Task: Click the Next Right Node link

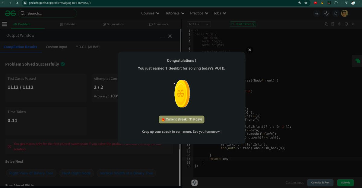Action: 76,173
